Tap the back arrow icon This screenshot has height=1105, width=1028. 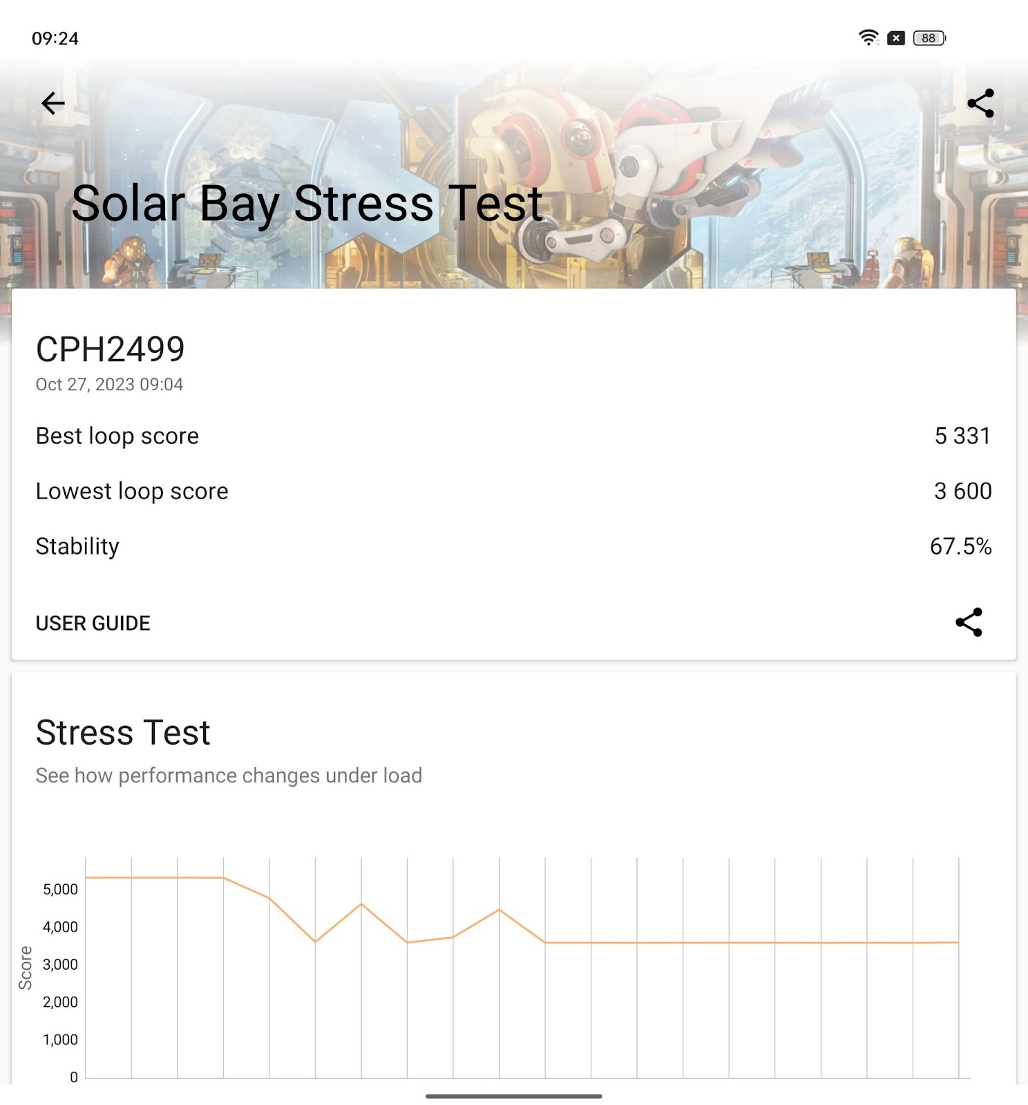(53, 104)
